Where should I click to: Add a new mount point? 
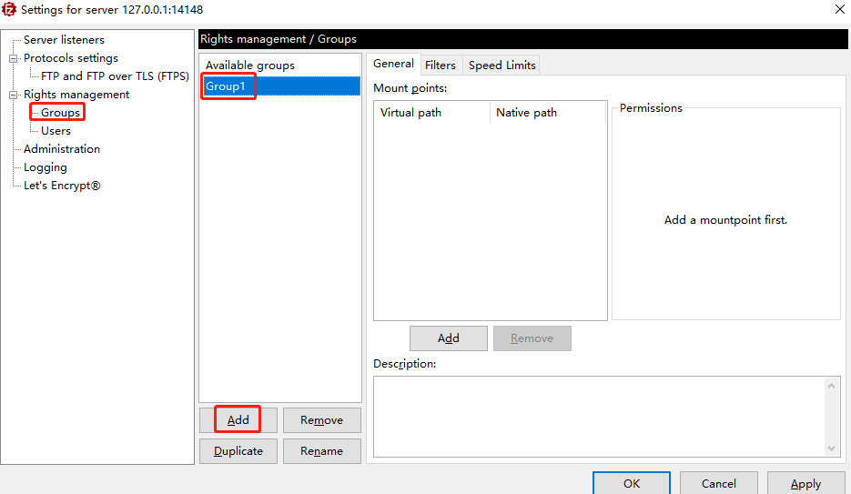449,338
